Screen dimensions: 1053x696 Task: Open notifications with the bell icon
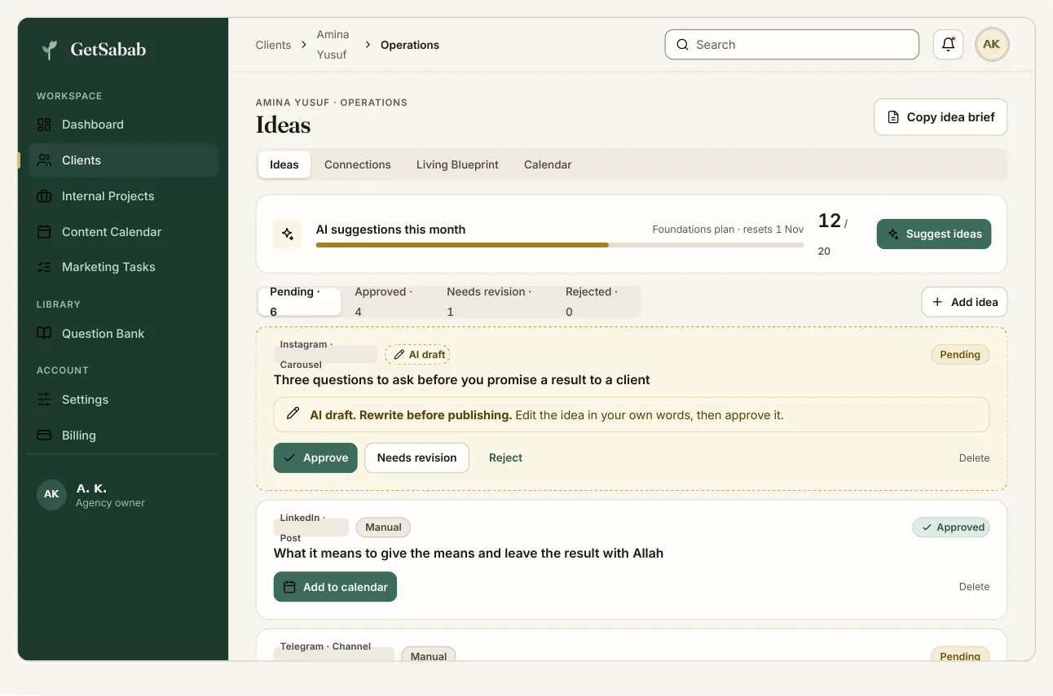[x=949, y=45]
